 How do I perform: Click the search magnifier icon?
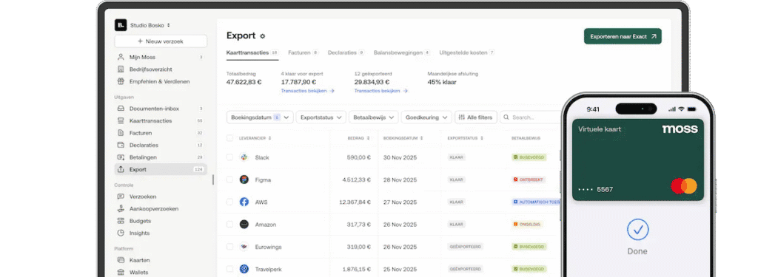(506, 117)
